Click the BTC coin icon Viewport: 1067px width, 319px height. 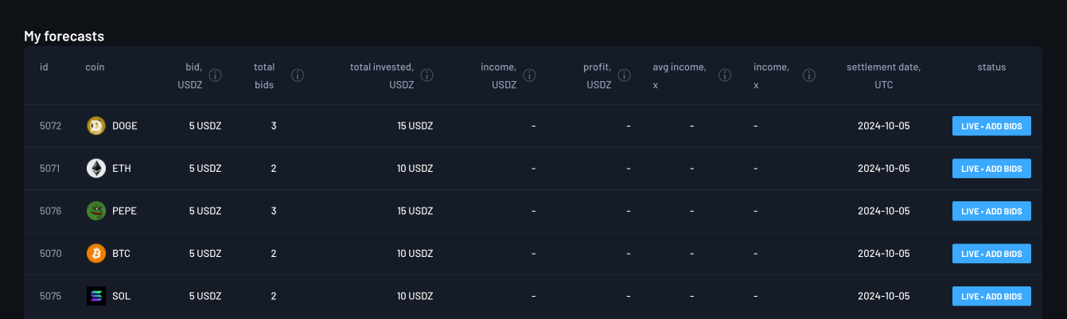pyautogui.click(x=95, y=254)
